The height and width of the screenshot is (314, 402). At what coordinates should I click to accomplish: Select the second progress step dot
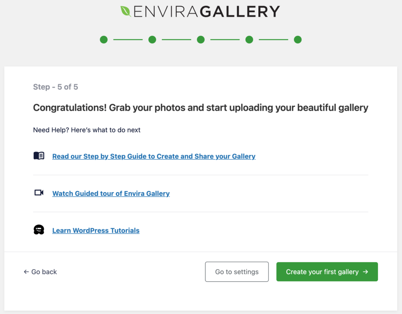click(152, 40)
